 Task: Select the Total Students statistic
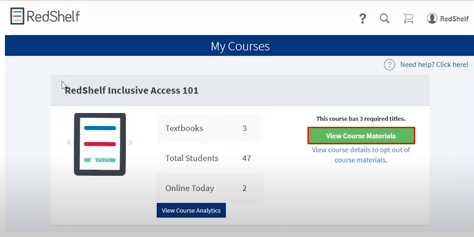[x=210, y=158]
